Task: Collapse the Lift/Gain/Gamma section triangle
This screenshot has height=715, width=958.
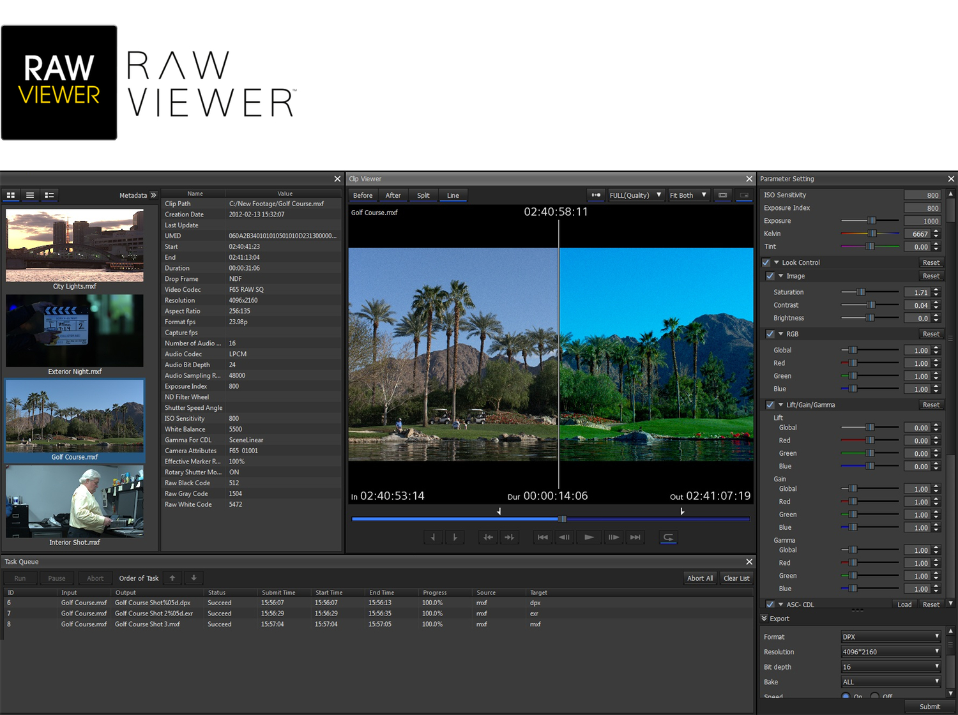Action: click(780, 405)
